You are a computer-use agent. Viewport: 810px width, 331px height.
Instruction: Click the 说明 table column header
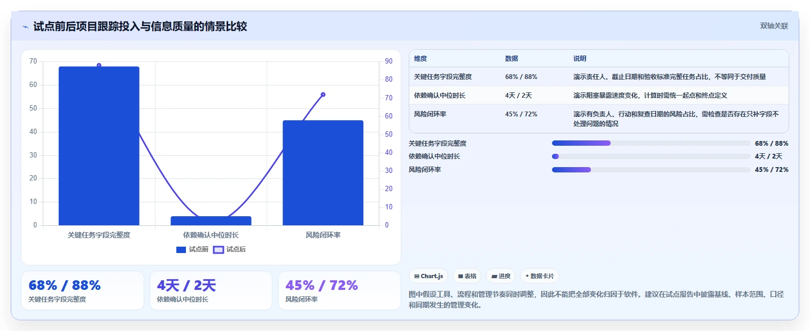point(580,59)
